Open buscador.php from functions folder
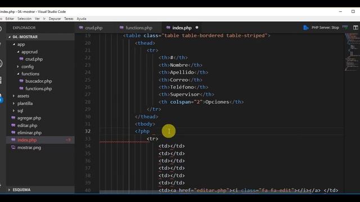 39,81
